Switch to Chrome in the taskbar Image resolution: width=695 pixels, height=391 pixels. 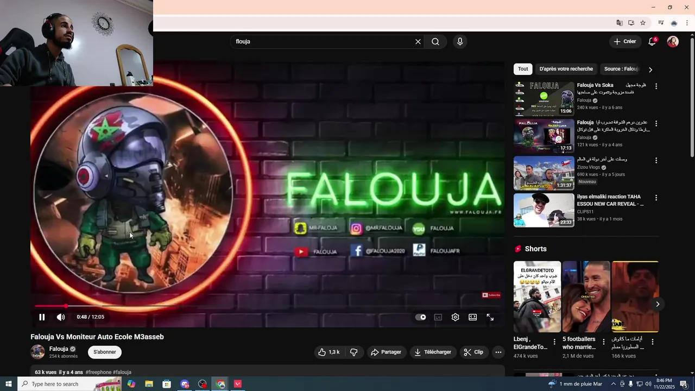click(x=220, y=384)
